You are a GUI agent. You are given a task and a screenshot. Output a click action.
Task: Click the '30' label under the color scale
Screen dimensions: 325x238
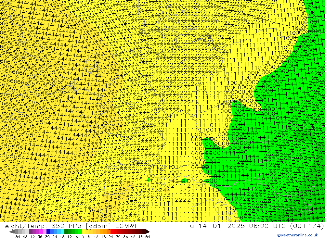(x=118, y=237)
